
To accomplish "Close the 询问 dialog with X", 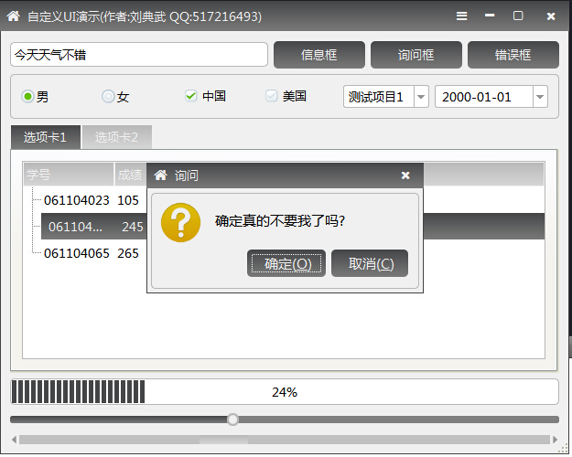I will tap(405, 175).
